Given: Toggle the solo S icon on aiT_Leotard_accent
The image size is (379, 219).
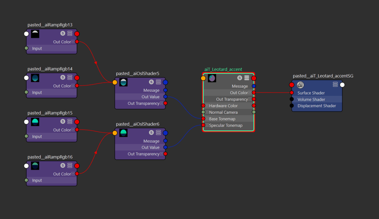Looking at the screenshot, I should coord(240,78).
